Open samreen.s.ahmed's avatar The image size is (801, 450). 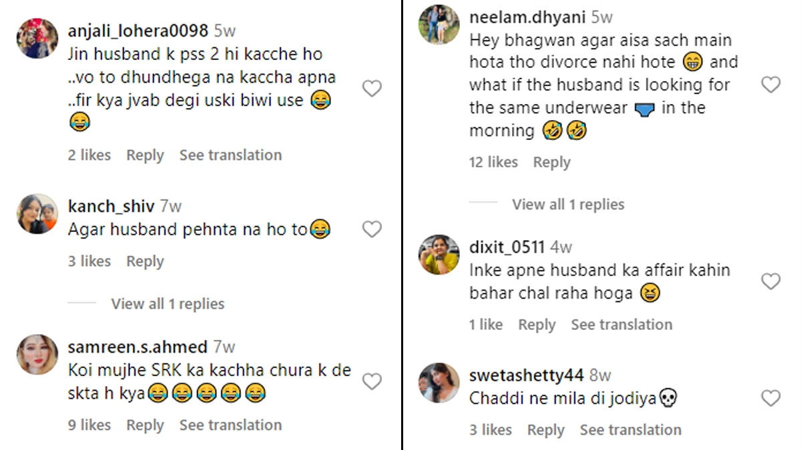pyautogui.click(x=37, y=355)
